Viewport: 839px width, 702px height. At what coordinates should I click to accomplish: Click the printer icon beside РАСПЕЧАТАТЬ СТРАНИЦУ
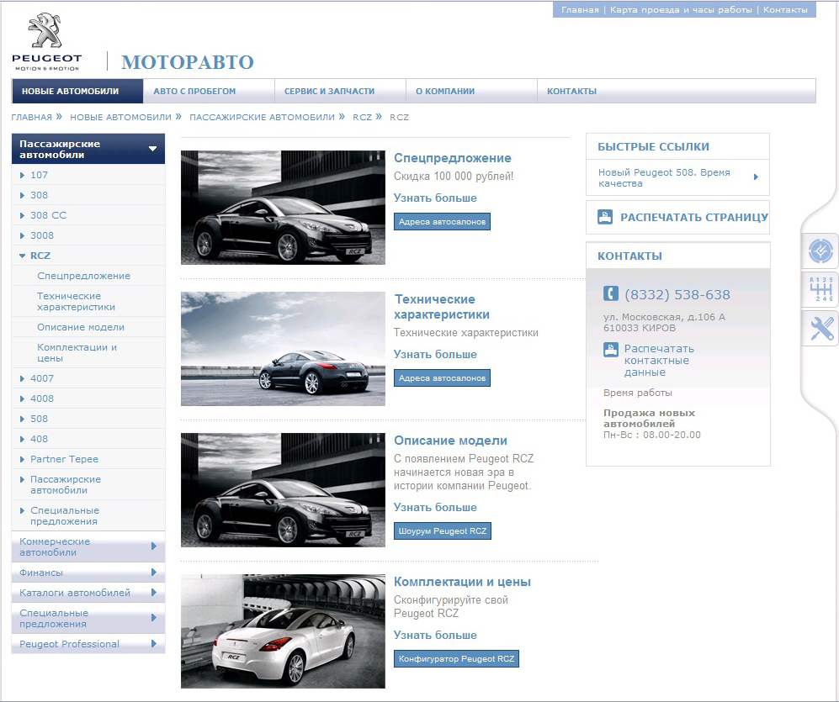(603, 217)
